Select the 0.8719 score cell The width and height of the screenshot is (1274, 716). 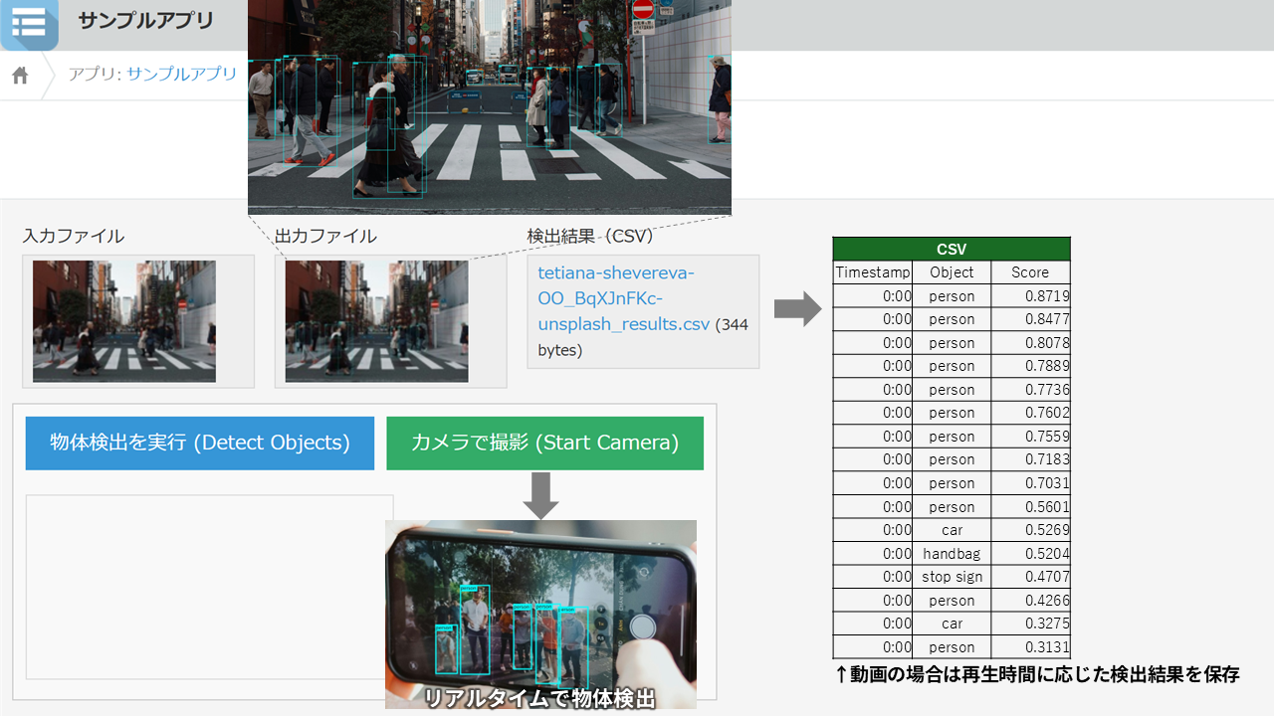(x=1030, y=296)
